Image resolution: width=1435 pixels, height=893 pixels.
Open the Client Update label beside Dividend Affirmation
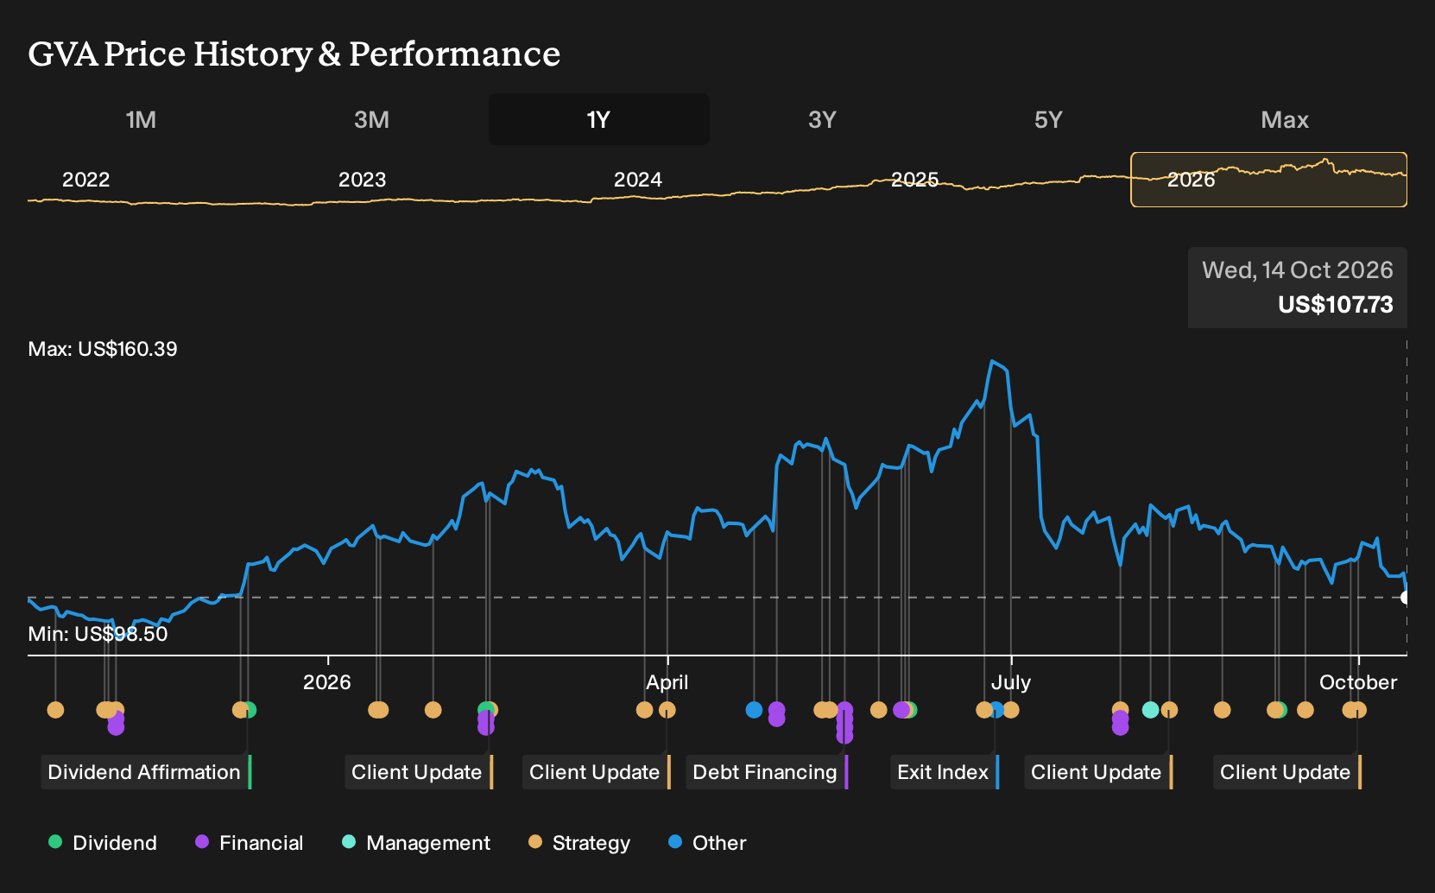[x=419, y=772]
